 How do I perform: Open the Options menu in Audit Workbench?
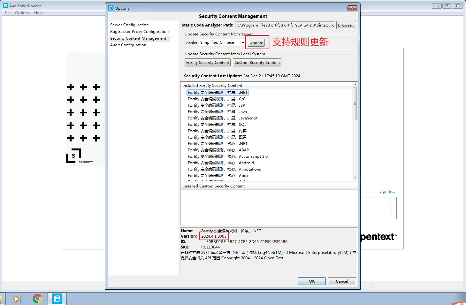click(x=22, y=13)
